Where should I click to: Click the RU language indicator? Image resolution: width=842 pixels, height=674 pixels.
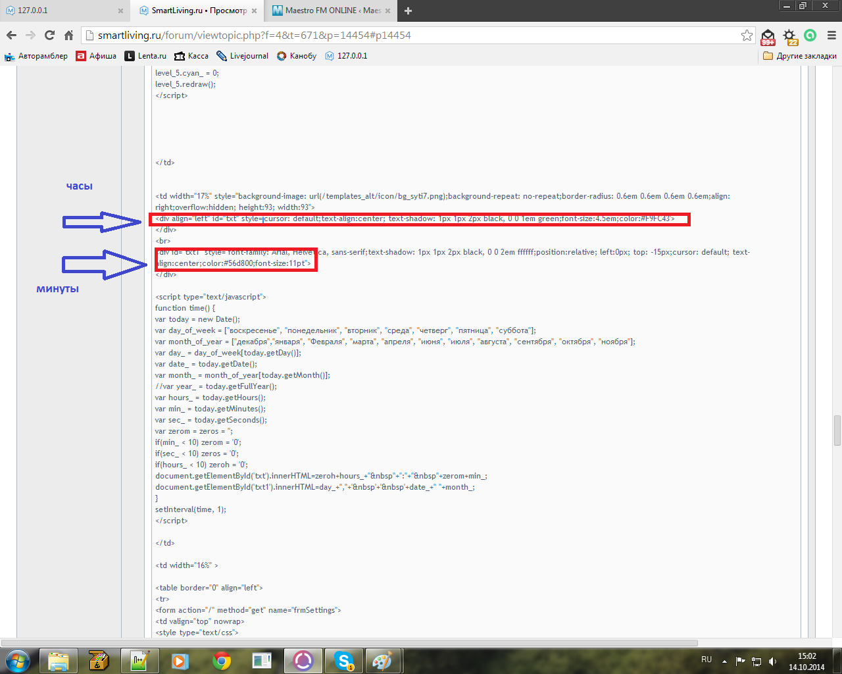pyautogui.click(x=706, y=660)
